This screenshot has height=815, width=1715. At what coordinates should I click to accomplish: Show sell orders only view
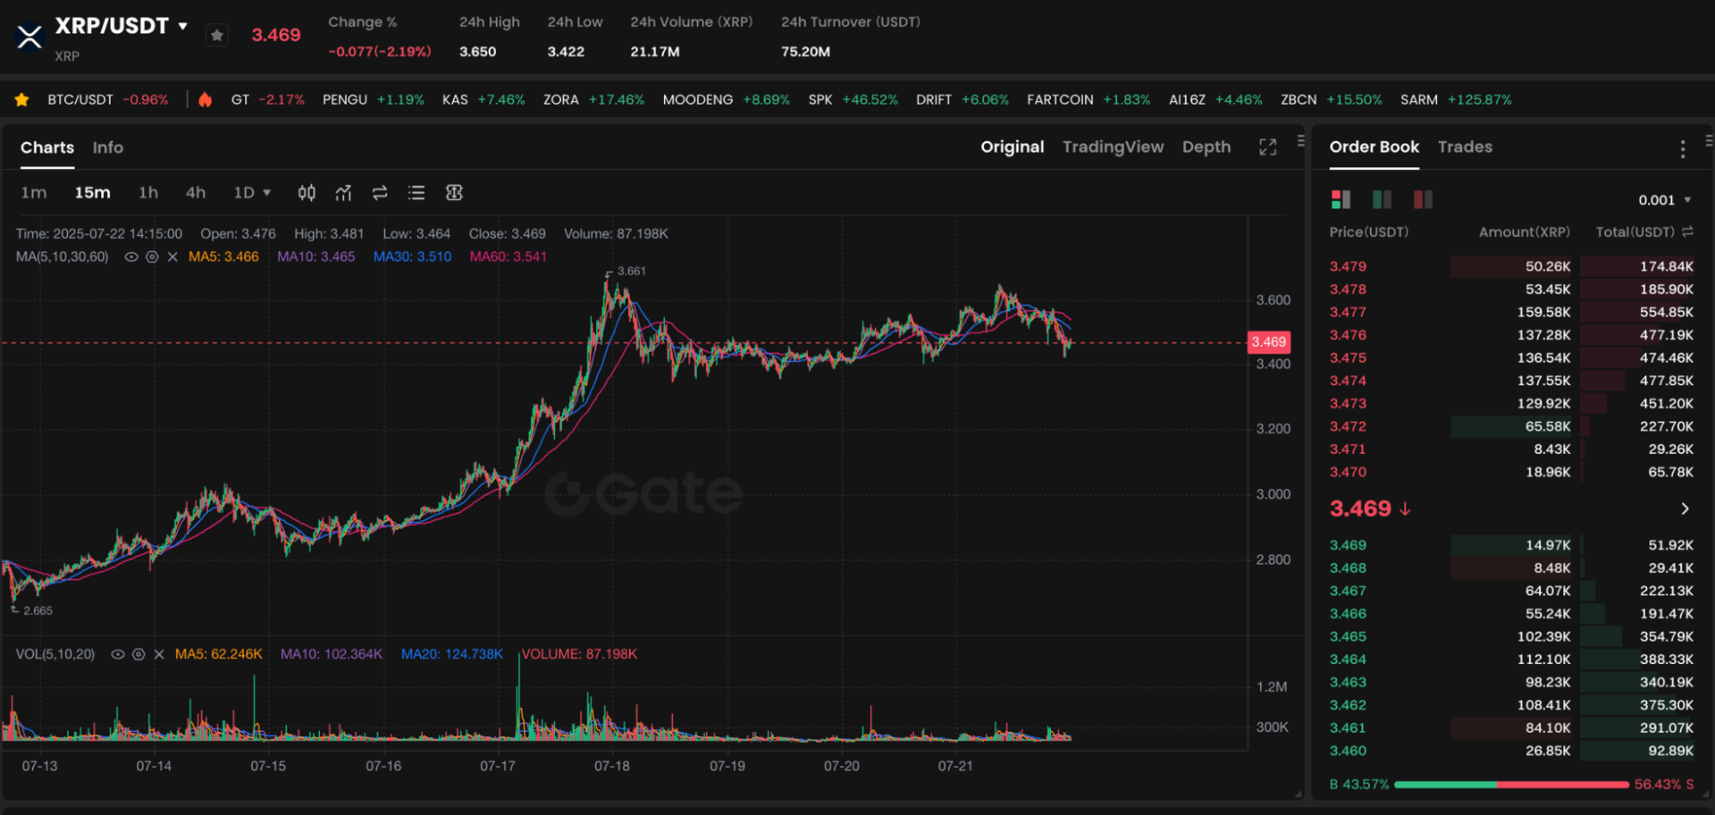[x=1422, y=200]
